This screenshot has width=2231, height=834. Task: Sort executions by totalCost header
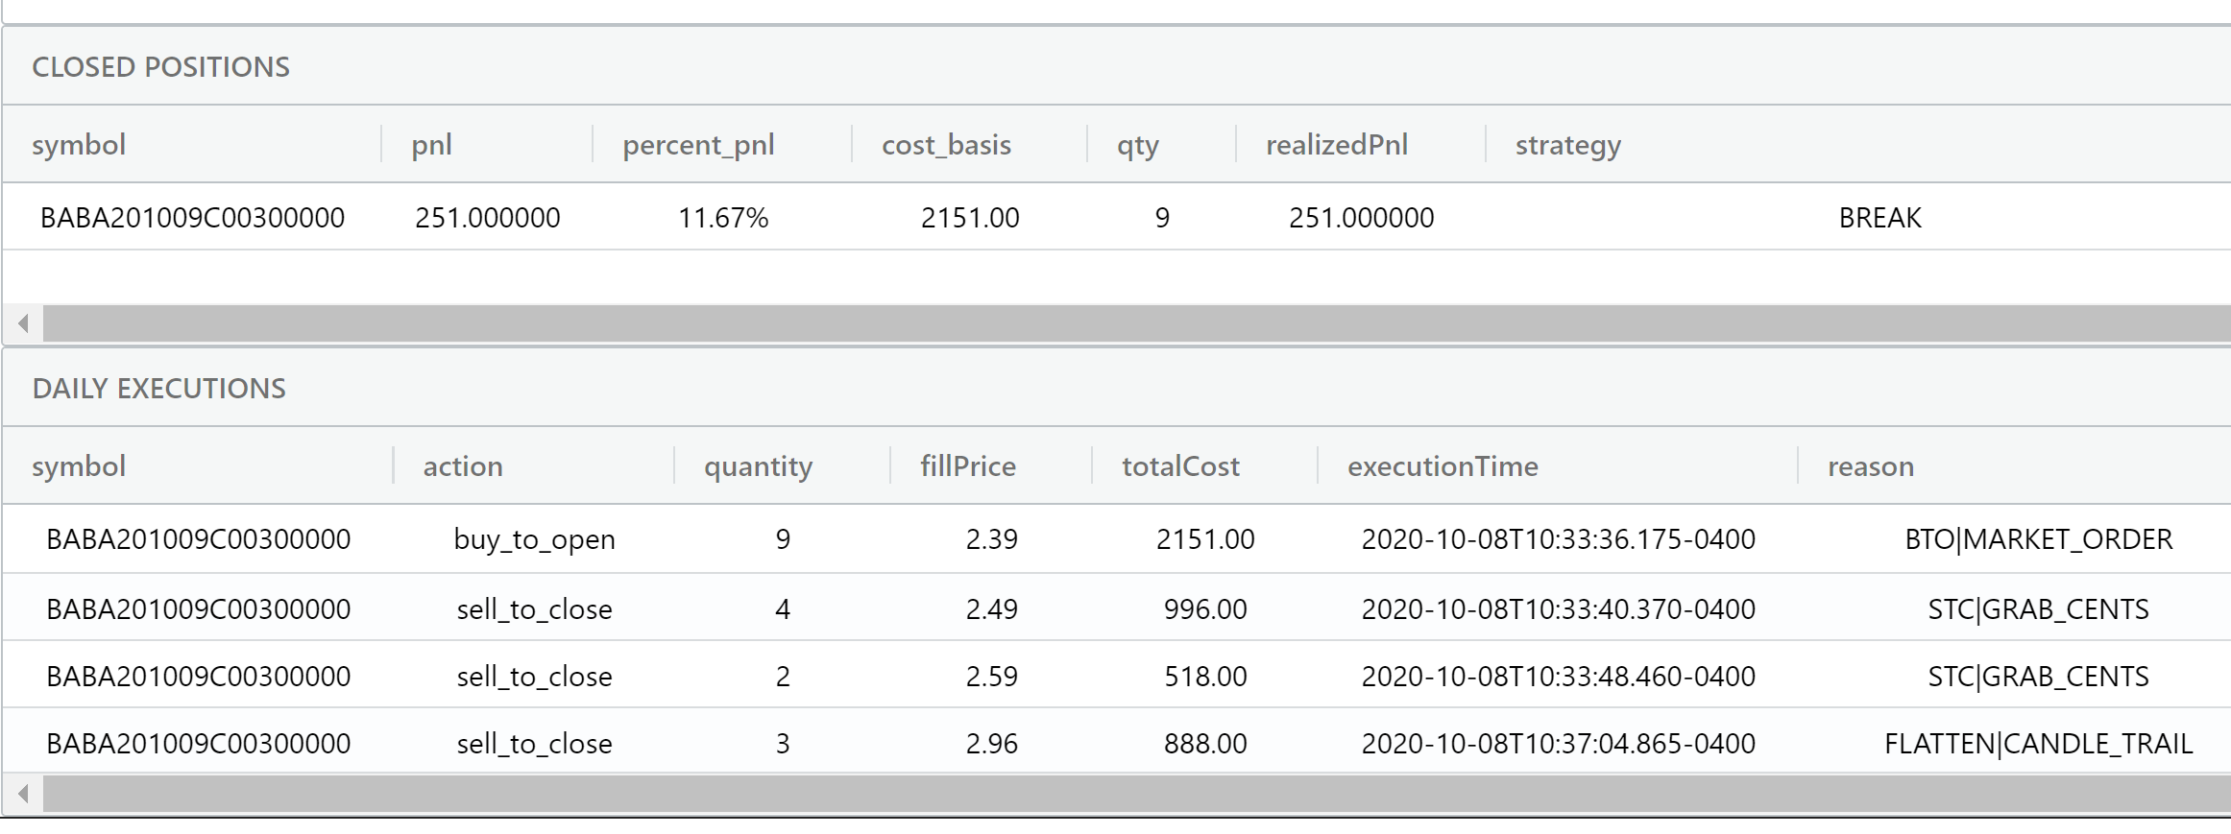(1180, 466)
